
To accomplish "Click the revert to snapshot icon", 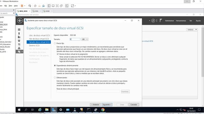I will click(39, 6).
